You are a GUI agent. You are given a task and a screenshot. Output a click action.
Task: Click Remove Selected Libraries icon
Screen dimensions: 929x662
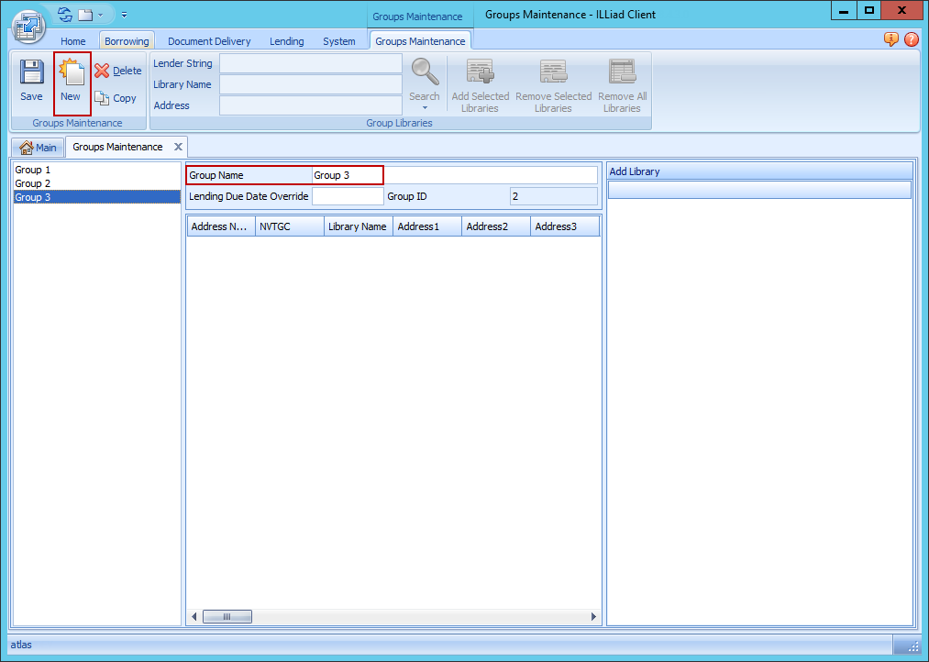pyautogui.click(x=553, y=72)
